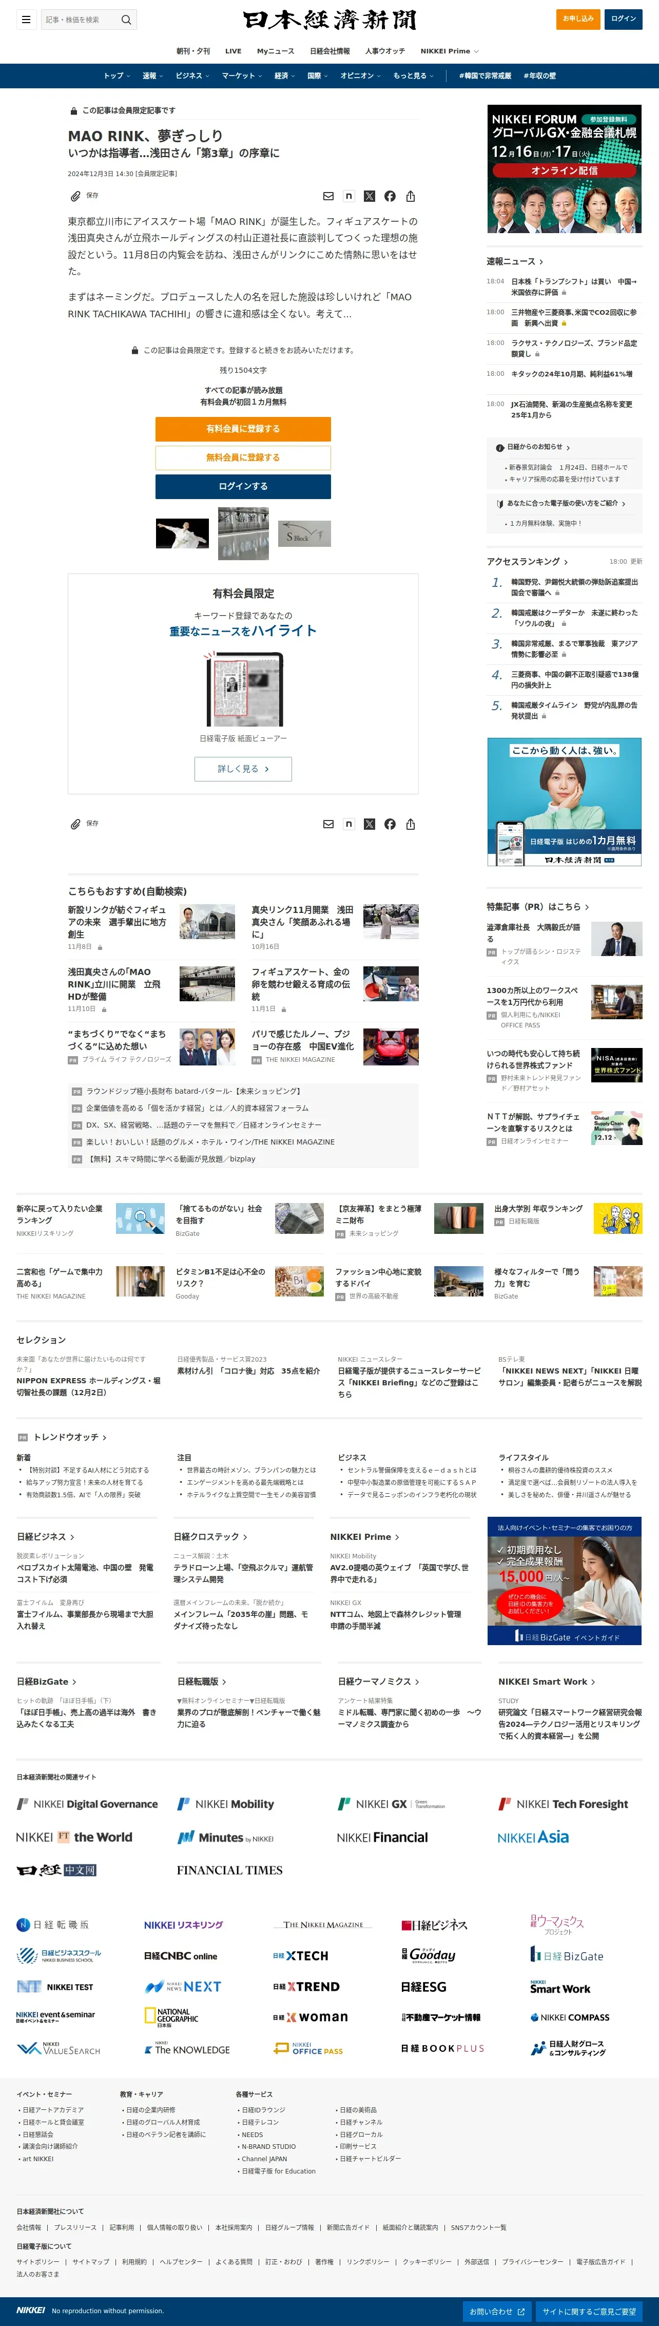The width and height of the screenshot is (659, 2326).
Task: Expand the トップ navigation dropdown
Action: point(117,76)
